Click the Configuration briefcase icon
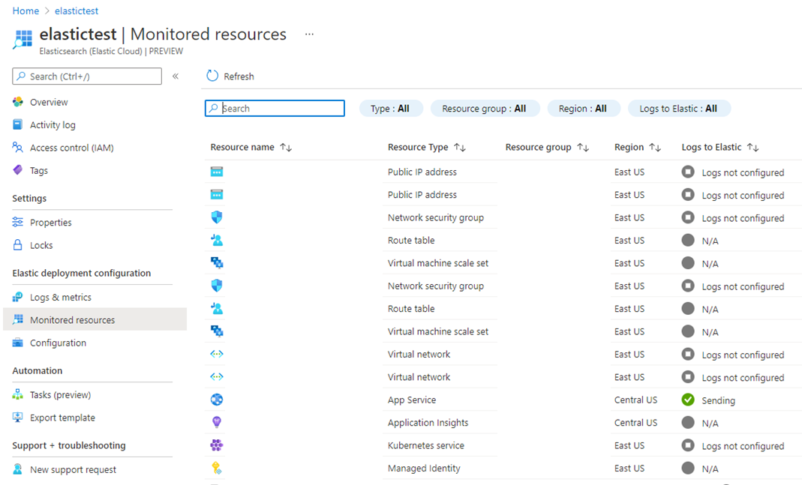The image size is (802, 485). pyautogui.click(x=18, y=343)
